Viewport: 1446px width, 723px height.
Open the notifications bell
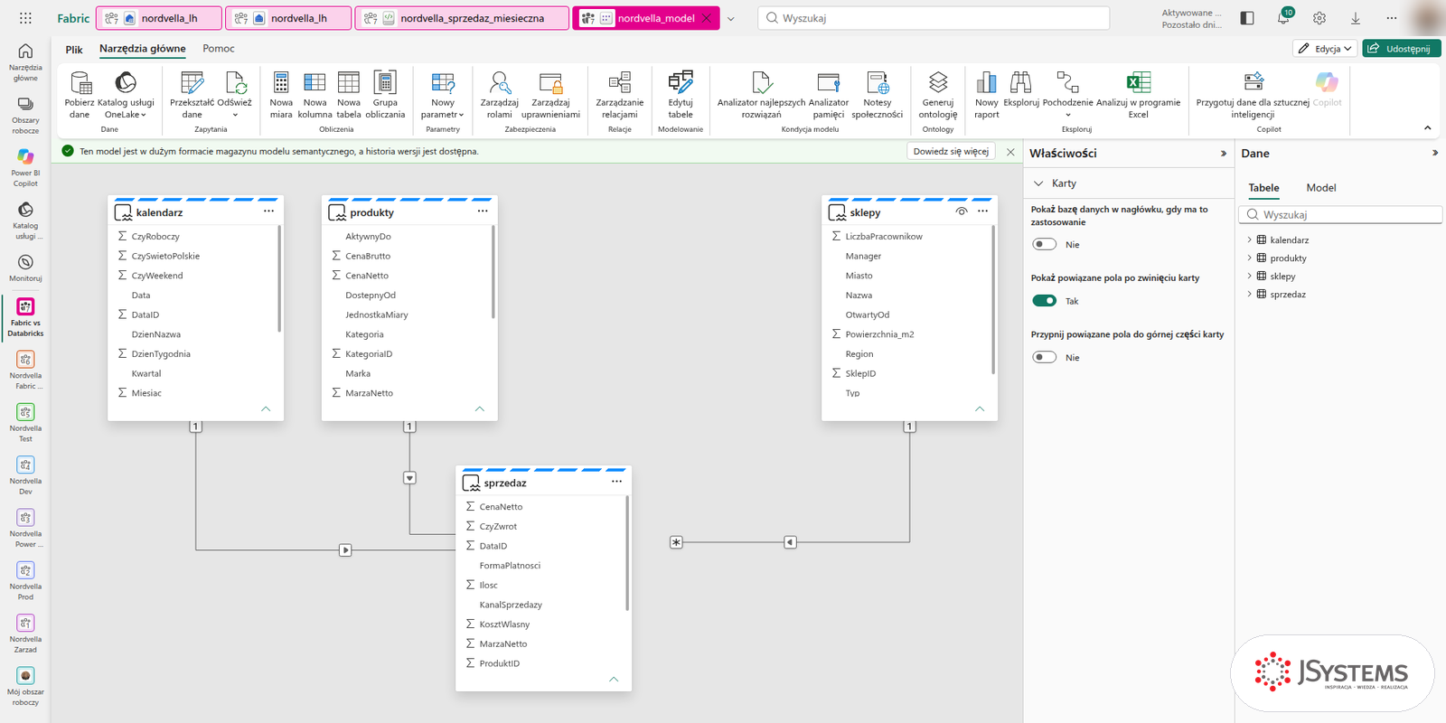tap(1283, 18)
